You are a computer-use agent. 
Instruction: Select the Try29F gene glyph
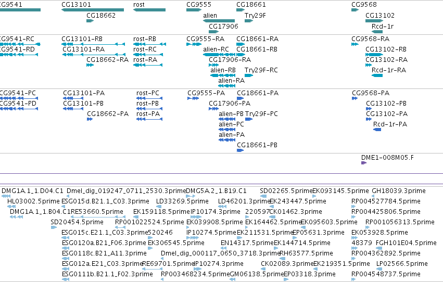click(x=249, y=21)
